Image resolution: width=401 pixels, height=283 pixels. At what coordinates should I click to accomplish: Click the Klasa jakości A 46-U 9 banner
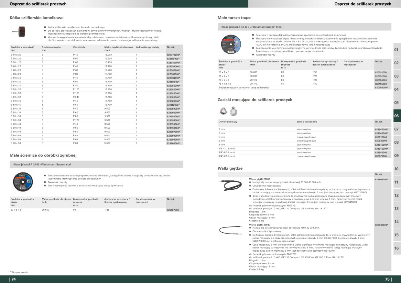click(304, 27)
